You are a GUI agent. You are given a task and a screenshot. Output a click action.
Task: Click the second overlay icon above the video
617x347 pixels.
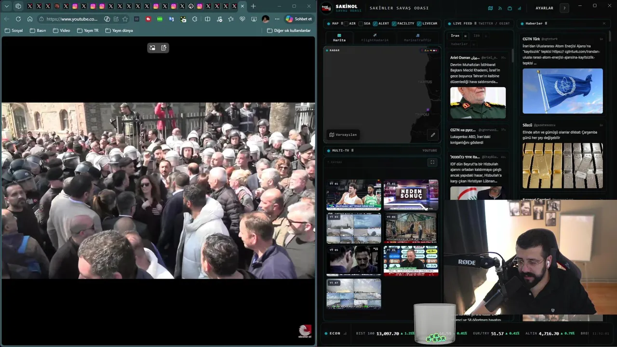pos(164,48)
